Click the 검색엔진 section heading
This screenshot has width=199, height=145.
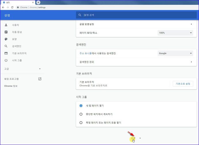[81, 45]
